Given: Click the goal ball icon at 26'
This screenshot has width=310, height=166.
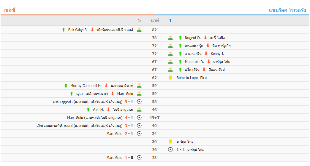Looking at the screenshot, I should pyautogui.click(x=170, y=149).
